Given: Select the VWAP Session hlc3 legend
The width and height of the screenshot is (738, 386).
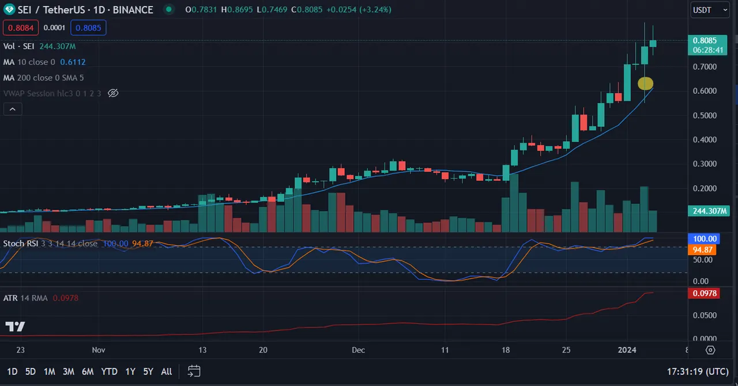Looking at the screenshot, I should pyautogui.click(x=52, y=93).
